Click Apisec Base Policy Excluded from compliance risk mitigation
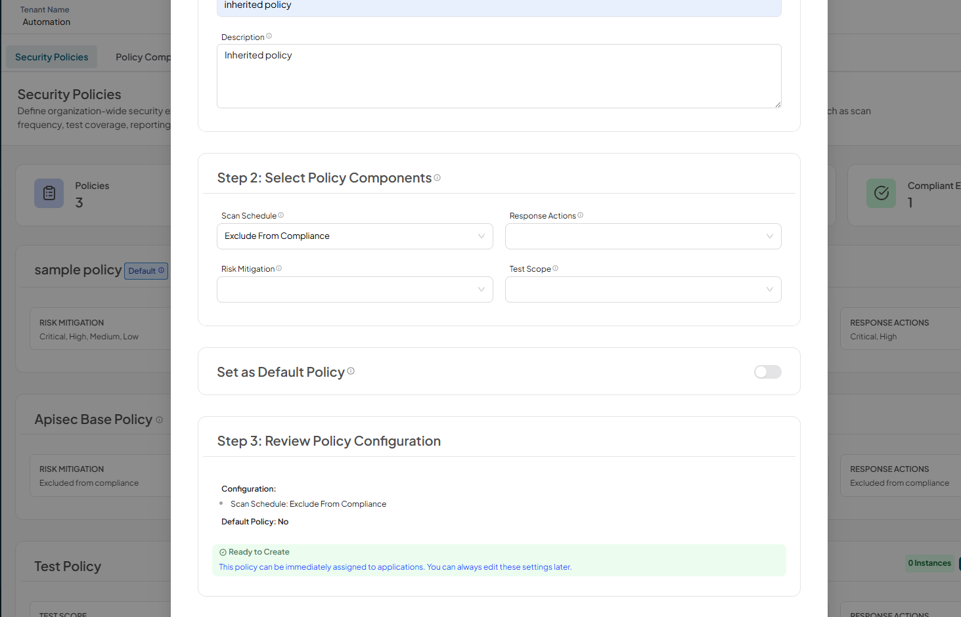Viewport: 961px width, 617px height. [x=89, y=483]
